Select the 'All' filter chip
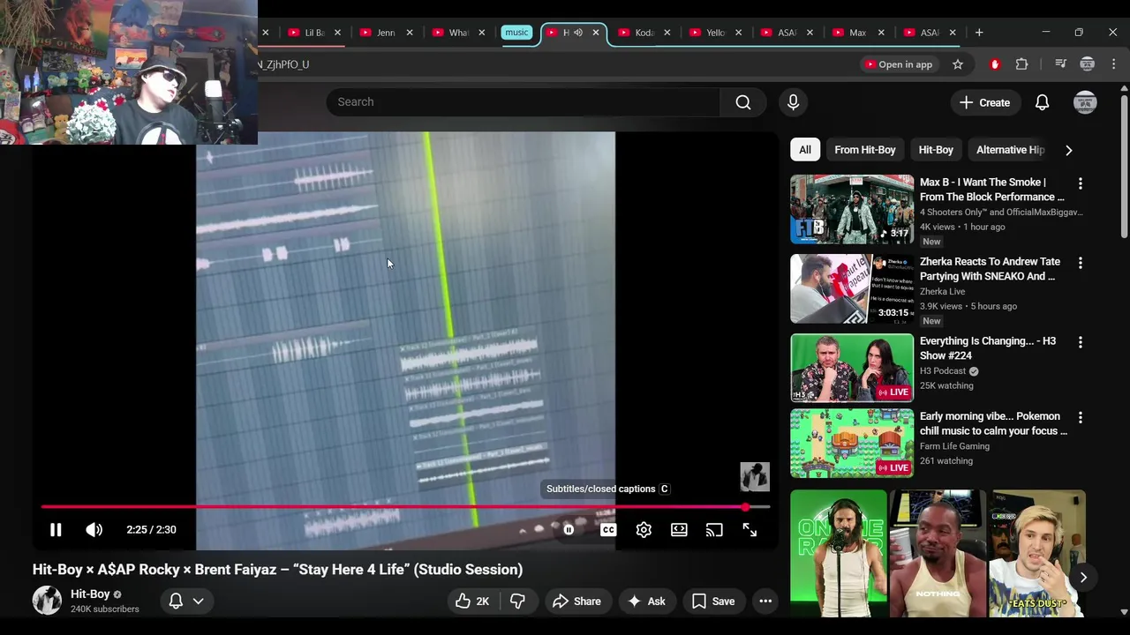The height and width of the screenshot is (635, 1130). click(805, 150)
